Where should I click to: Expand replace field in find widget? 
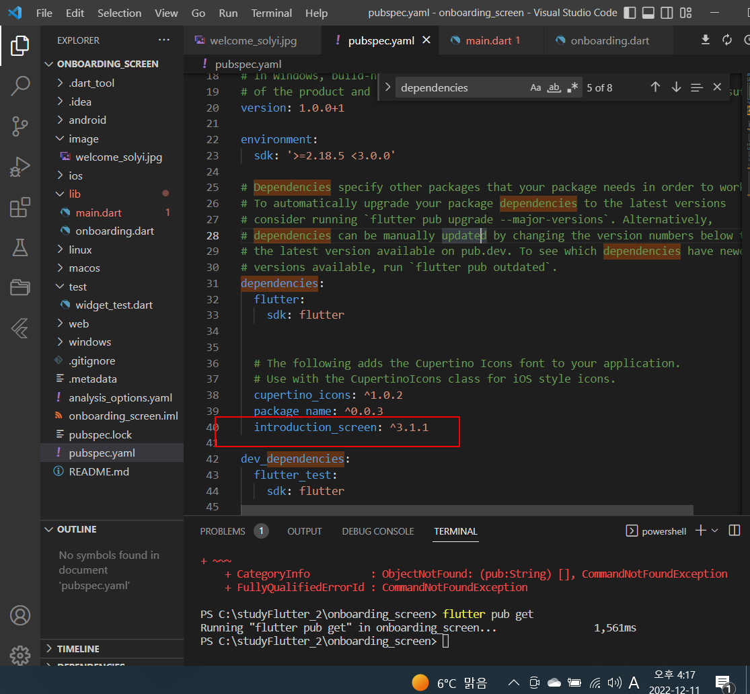(x=387, y=87)
